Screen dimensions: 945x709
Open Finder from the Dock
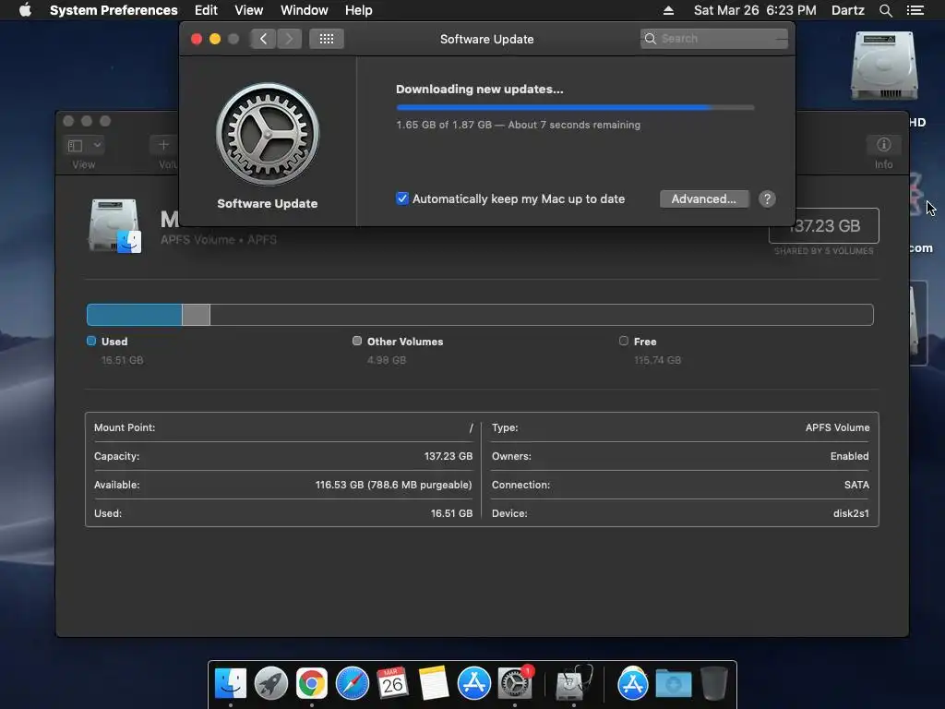click(x=230, y=683)
